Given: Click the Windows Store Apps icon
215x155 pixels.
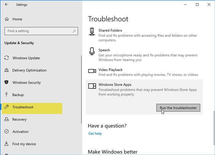Looking at the screenshot, I should click(x=92, y=86).
